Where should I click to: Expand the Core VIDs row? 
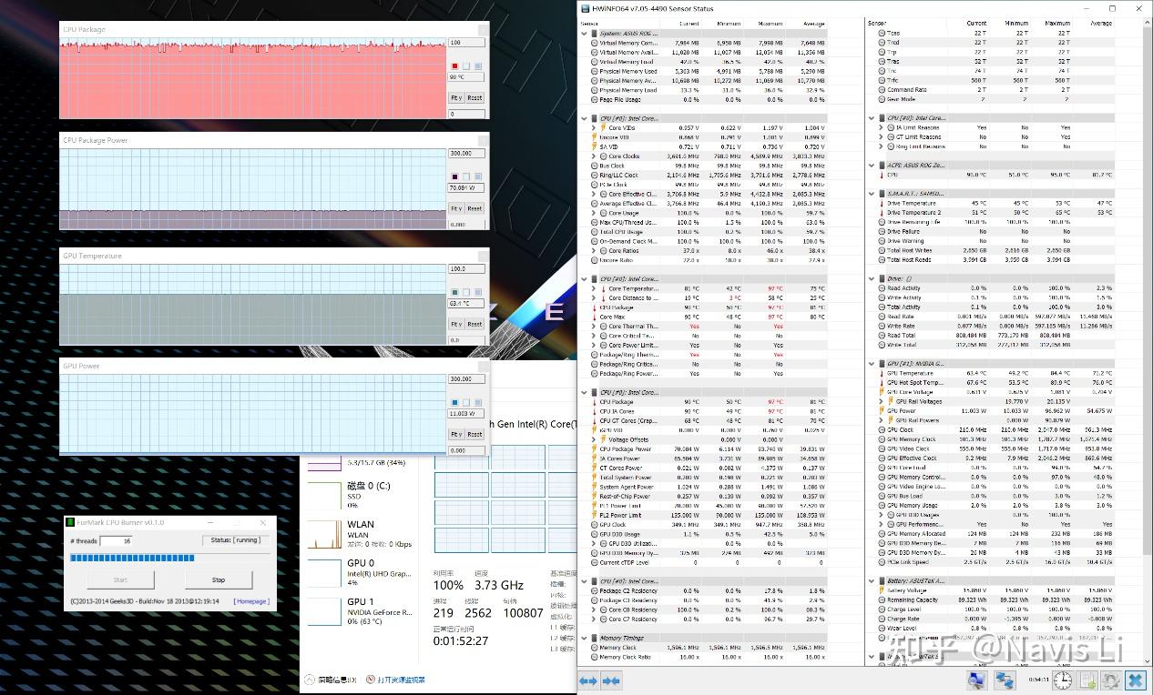click(x=595, y=128)
